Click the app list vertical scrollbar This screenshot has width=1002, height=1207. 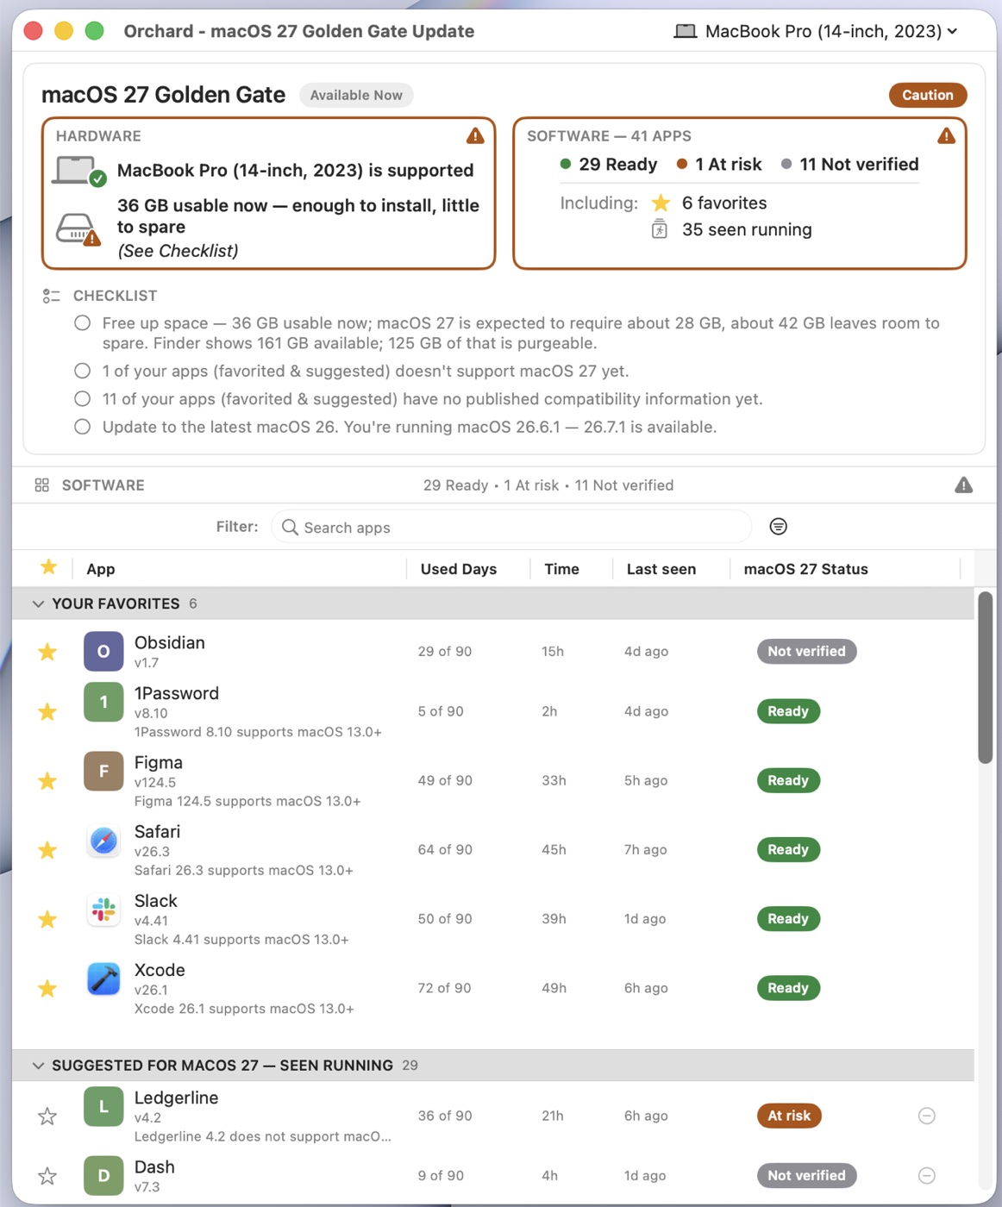pyautogui.click(x=985, y=677)
